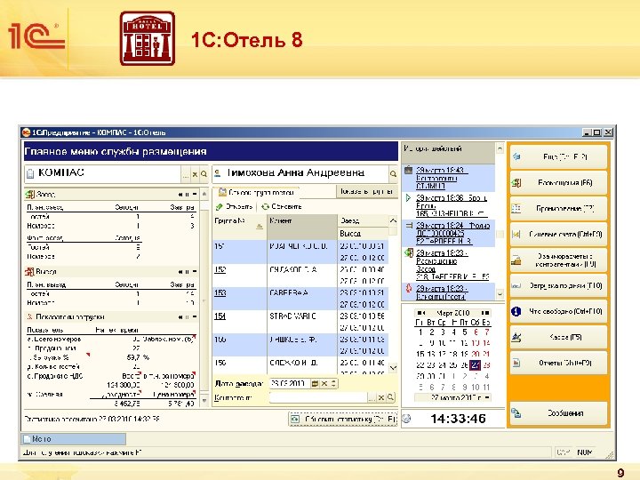
Task: Click the Дата заезда up-down stepper
Action: pyautogui.click(x=333, y=384)
